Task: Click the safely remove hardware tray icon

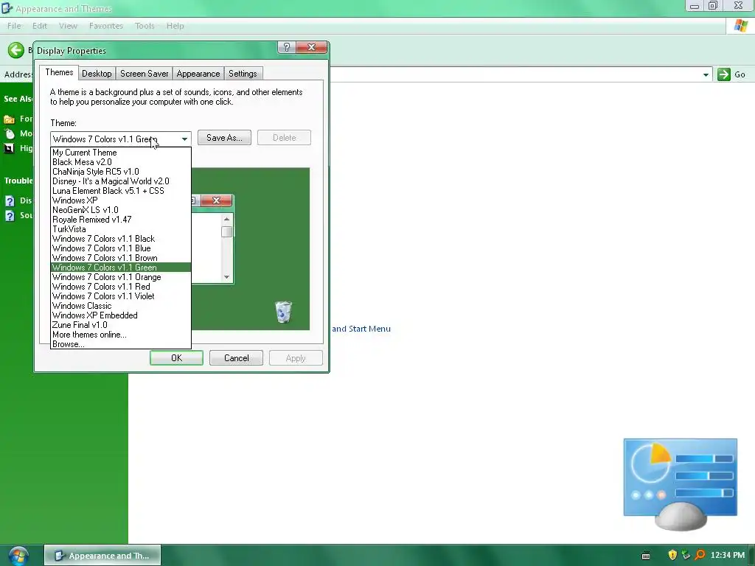Action: (686, 556)
